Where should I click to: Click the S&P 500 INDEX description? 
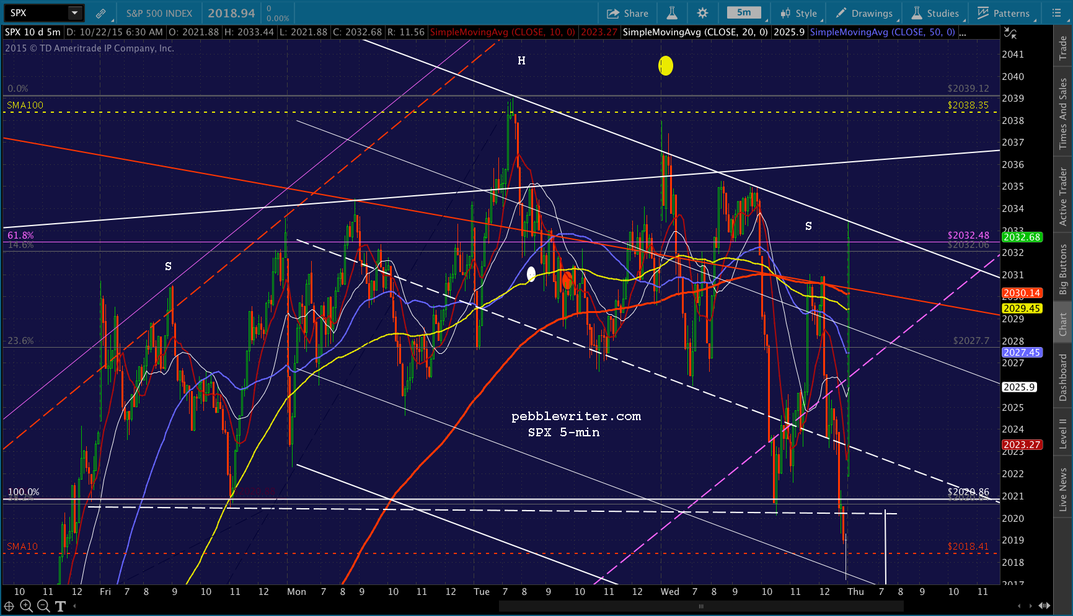tap(159, 13)
